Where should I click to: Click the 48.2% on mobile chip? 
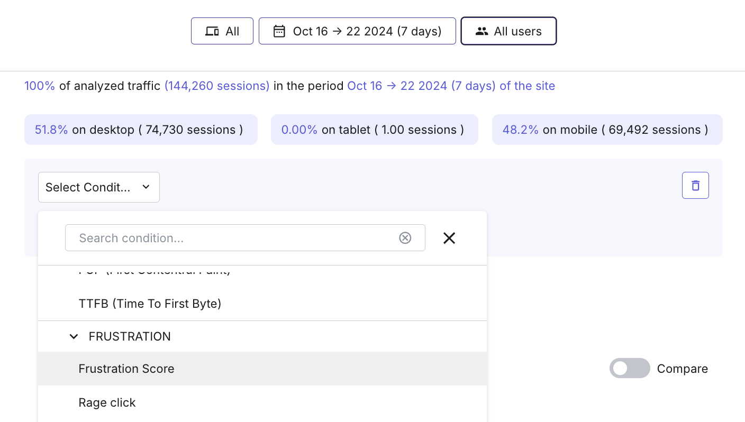(607, 130)
